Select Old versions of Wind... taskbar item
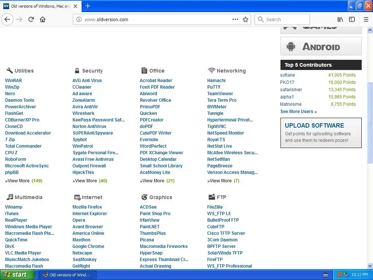 67,275
